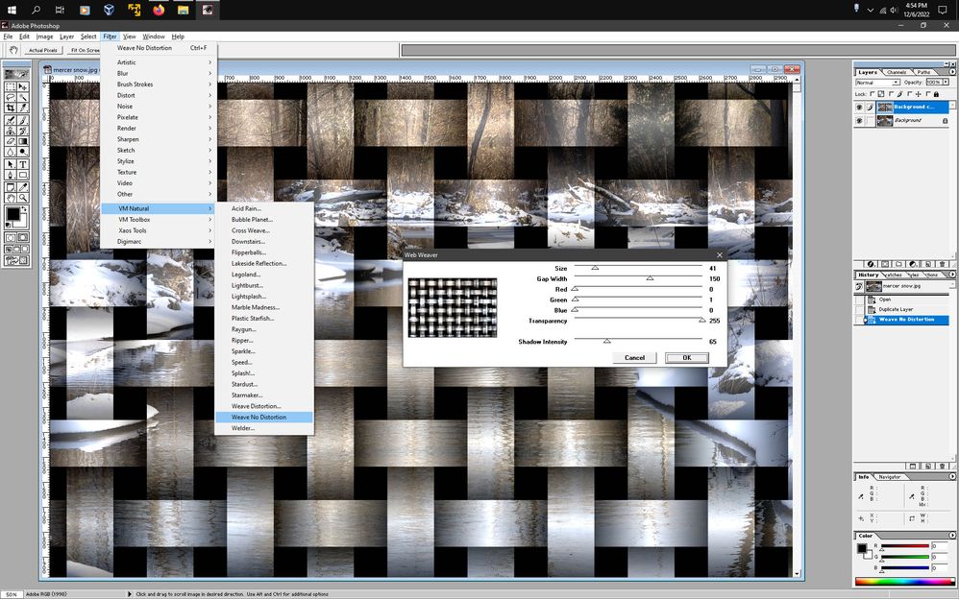Enable lock position checkbox
The image size is (959, 599).
click(x=909, y=94)
